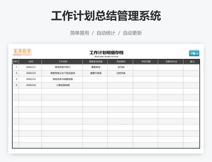Image resolution: width=212 pixels, height=162 pixels.
Task: Click the 工作名称 column header
Action: tap(62, 62)
